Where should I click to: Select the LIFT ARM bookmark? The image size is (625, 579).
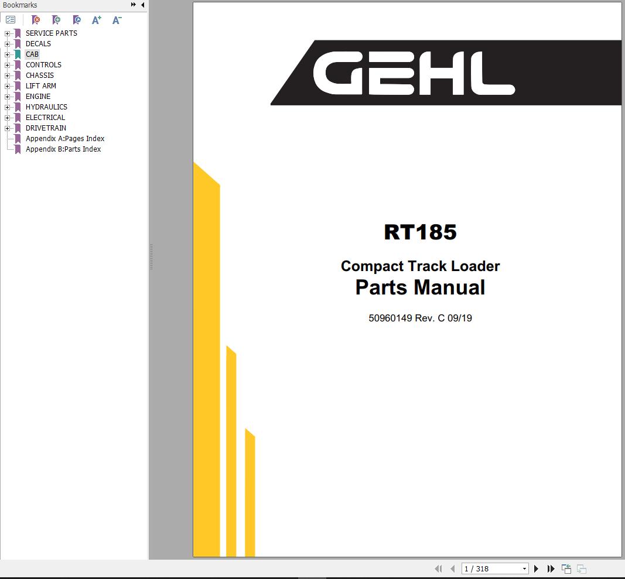[40, 85]
